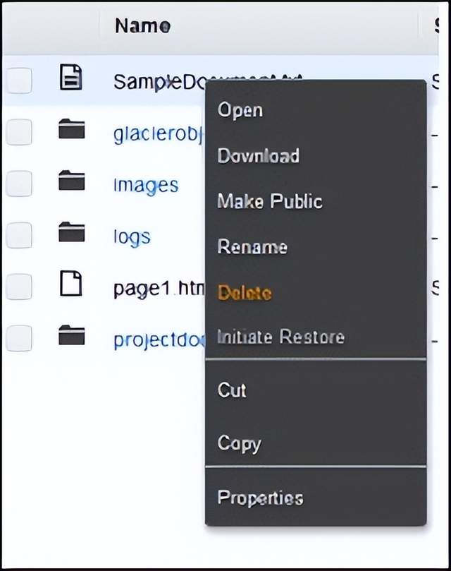Choose Open from the context menu
Viewport: 451px width, 571px height.
coord(240,110)
